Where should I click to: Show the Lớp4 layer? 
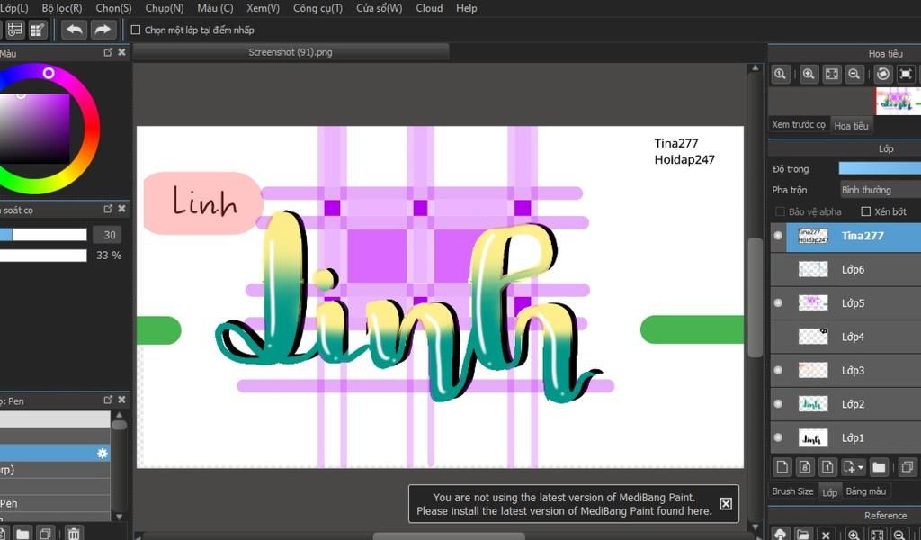pos(778,337)
